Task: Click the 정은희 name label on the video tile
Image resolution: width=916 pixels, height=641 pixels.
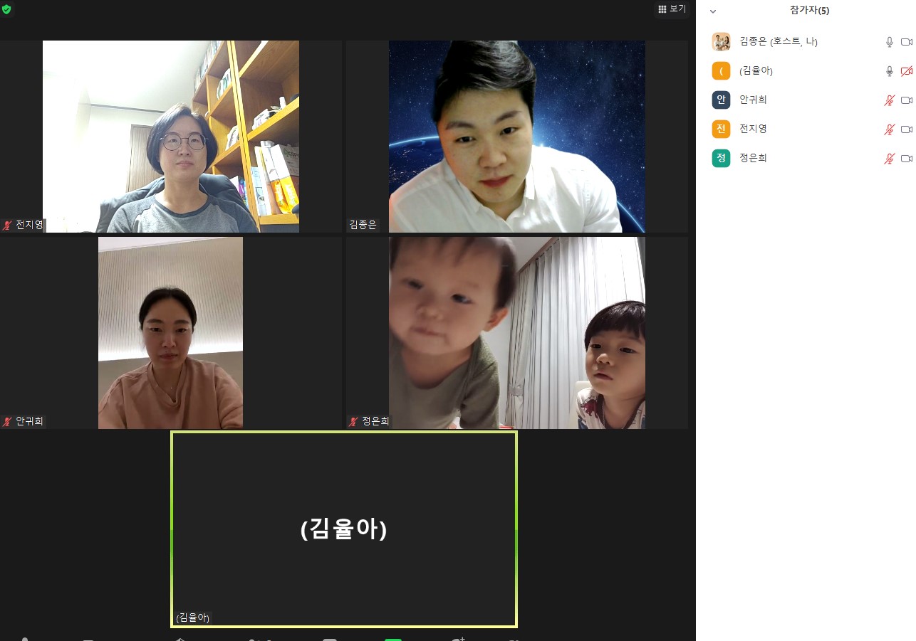Action: tap(375, 421)
